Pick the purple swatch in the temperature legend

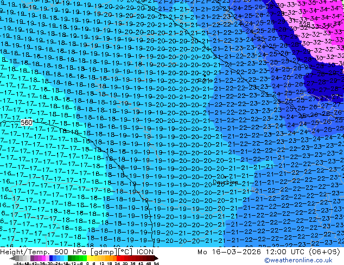[34, 258]
